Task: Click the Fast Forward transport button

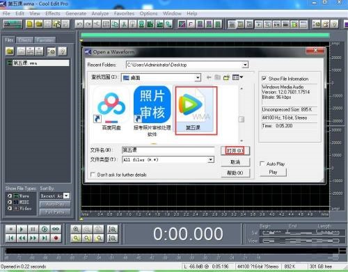Action: tap(33, 238)
